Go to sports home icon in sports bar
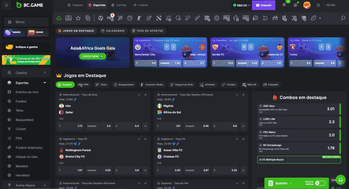Image resolution: width=349 pixels, height=189 pixels. [x=59, y=18]
